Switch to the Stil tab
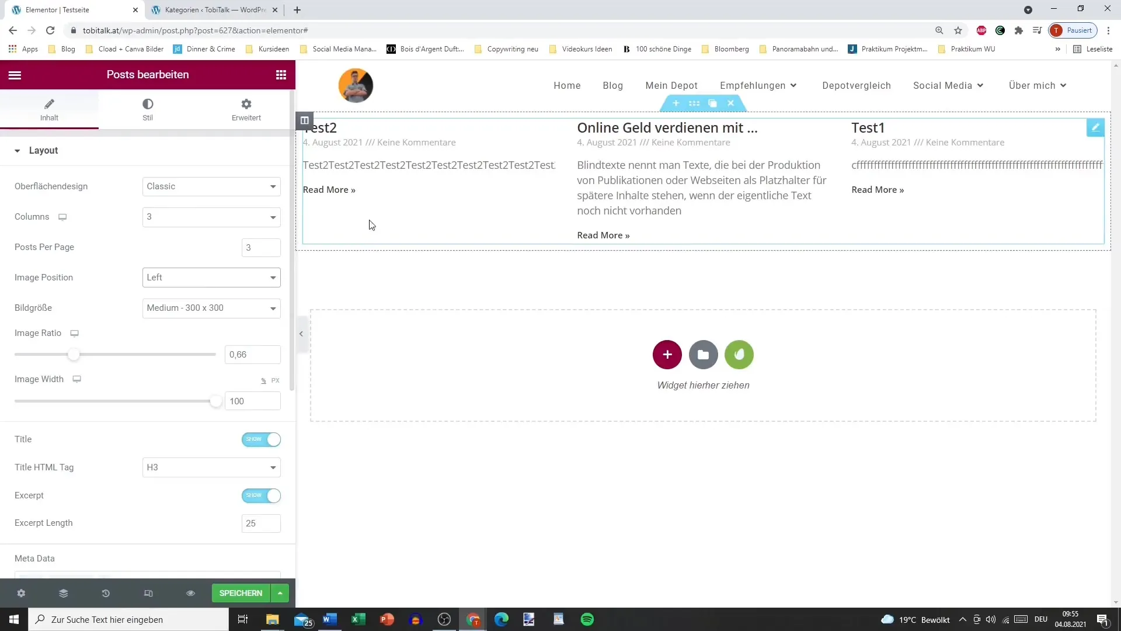 click(x=148, y=109)
